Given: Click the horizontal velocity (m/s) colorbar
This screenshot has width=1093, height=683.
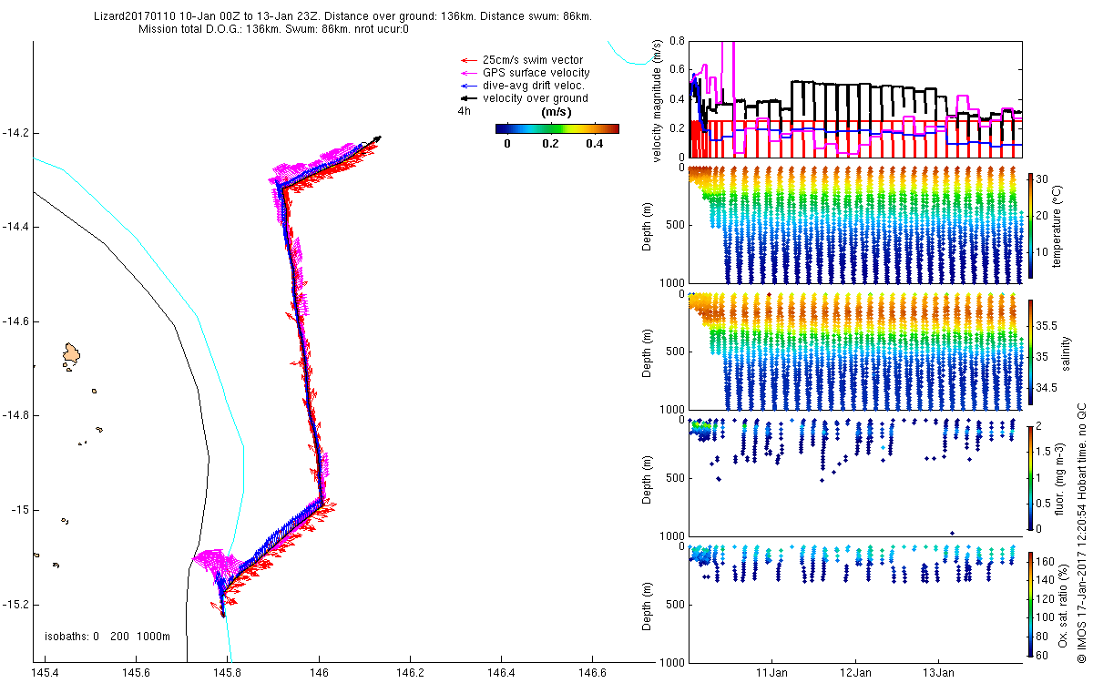Looking at the screenshot, I should pos(557,128).
